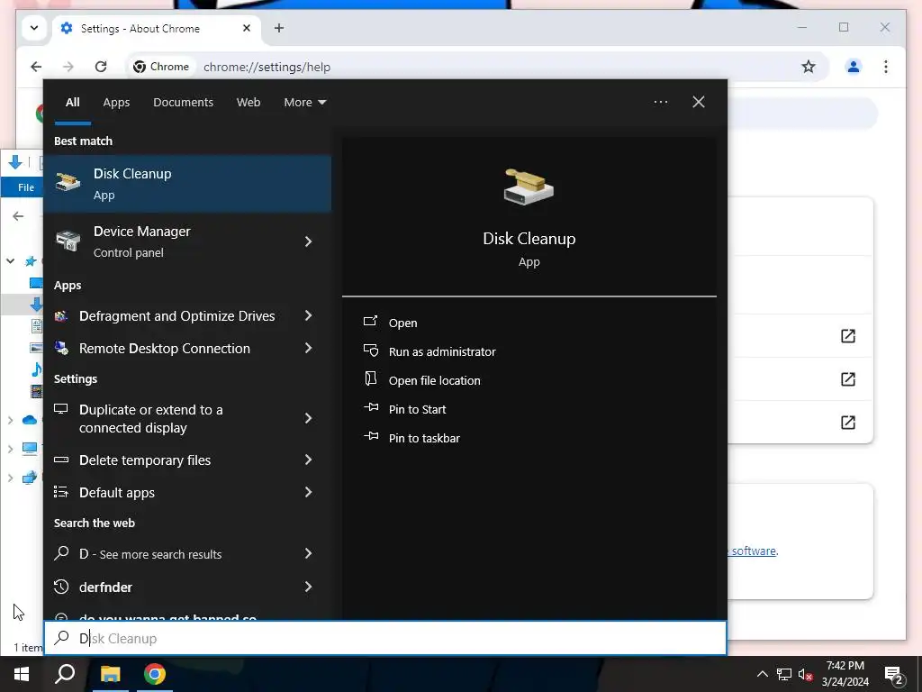Switch to Chrome via taskbar icon
The width and height of the screenshot is (922, 692).
(155, 674)
